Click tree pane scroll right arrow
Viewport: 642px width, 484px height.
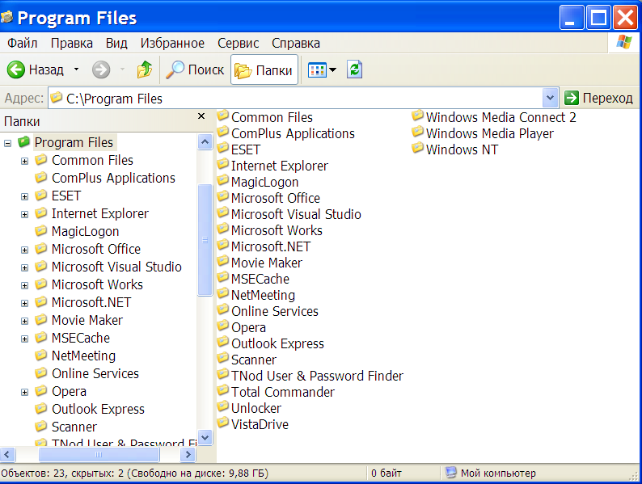188,454
